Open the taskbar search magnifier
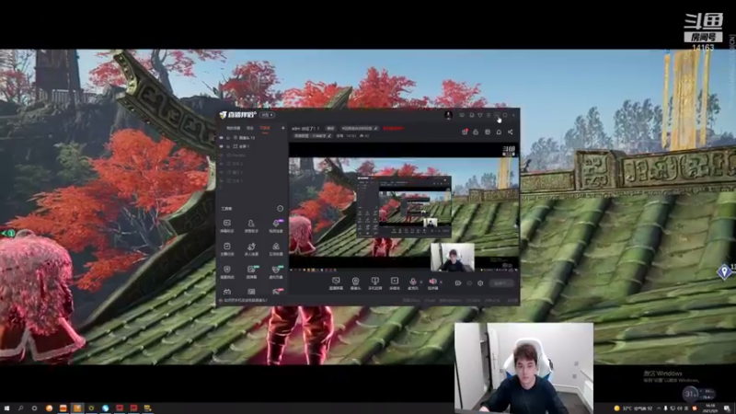The width and height of the screenshot is (736, 414). click(20, 408)
